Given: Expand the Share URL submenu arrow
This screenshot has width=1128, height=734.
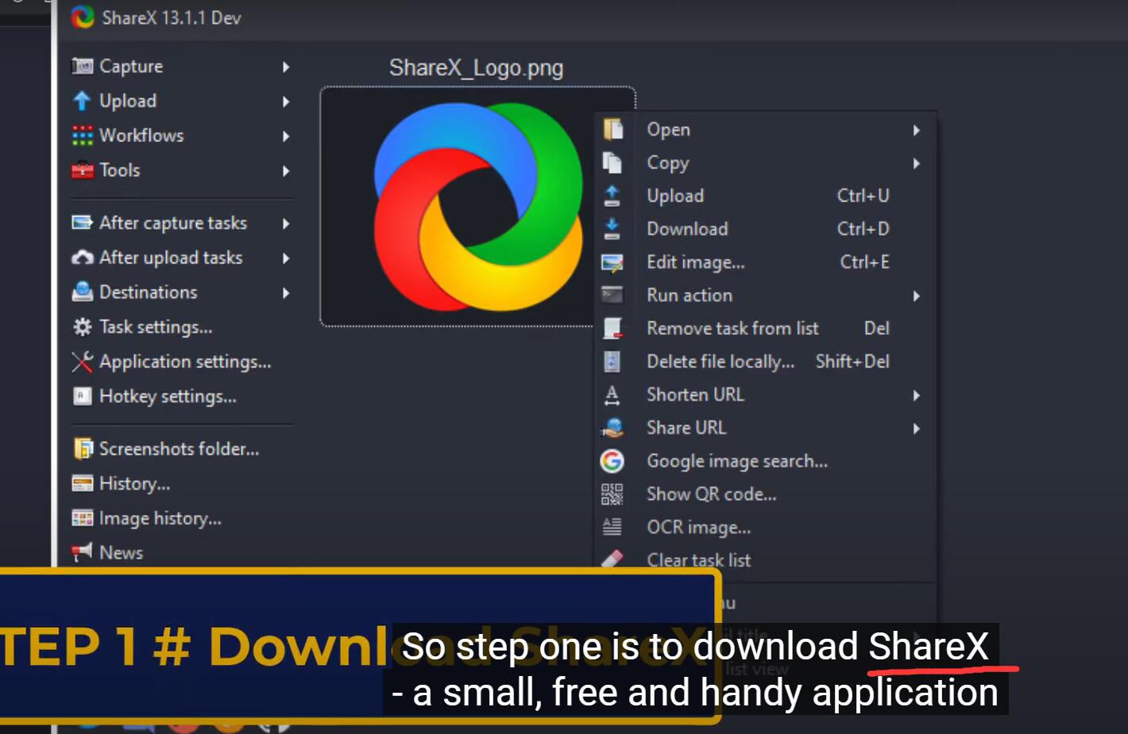Looking at the screenshot, I should click(x=917, y=428).
